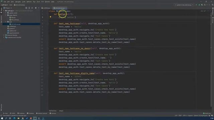Click the Debug bug icon in toolbar
Viewport: 214px width, 120px height.
click(x=199, y=5)
